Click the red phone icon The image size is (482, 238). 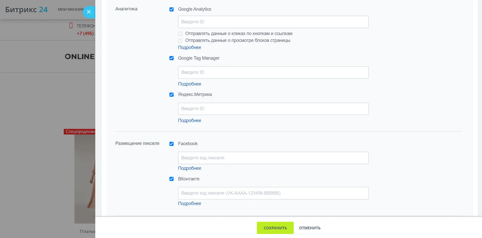(71, 26)
